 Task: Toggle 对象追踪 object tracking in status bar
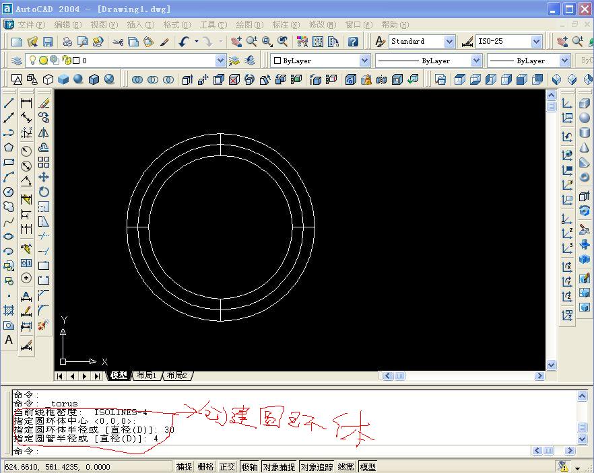click(317, 466)
